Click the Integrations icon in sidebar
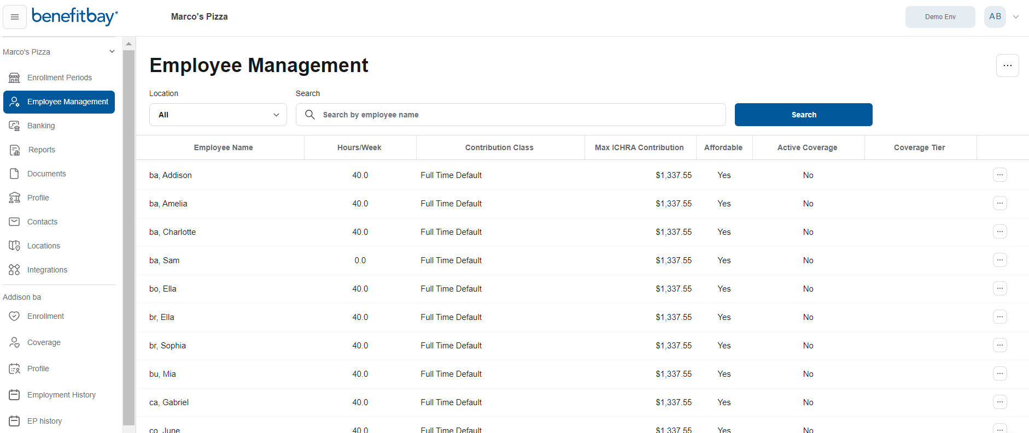 (14, 270)
